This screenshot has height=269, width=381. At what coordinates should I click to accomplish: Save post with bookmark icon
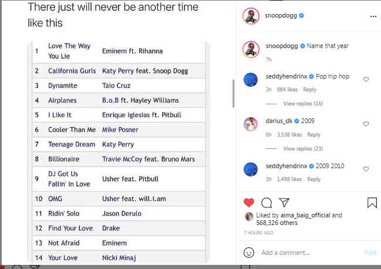coord(372,203)
